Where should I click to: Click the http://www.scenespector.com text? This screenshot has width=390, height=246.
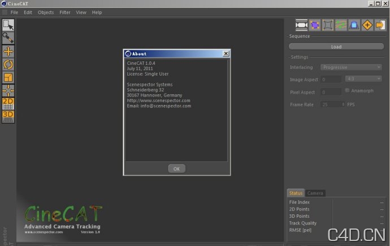pos(158,100)
